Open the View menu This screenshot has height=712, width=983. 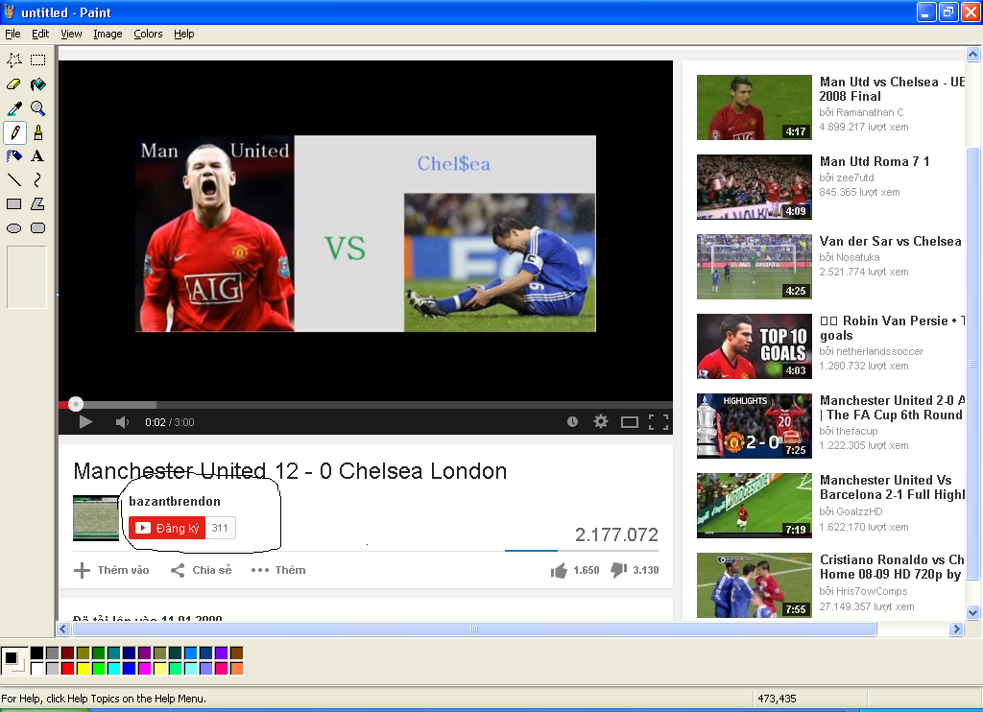(x=71, y=34)
